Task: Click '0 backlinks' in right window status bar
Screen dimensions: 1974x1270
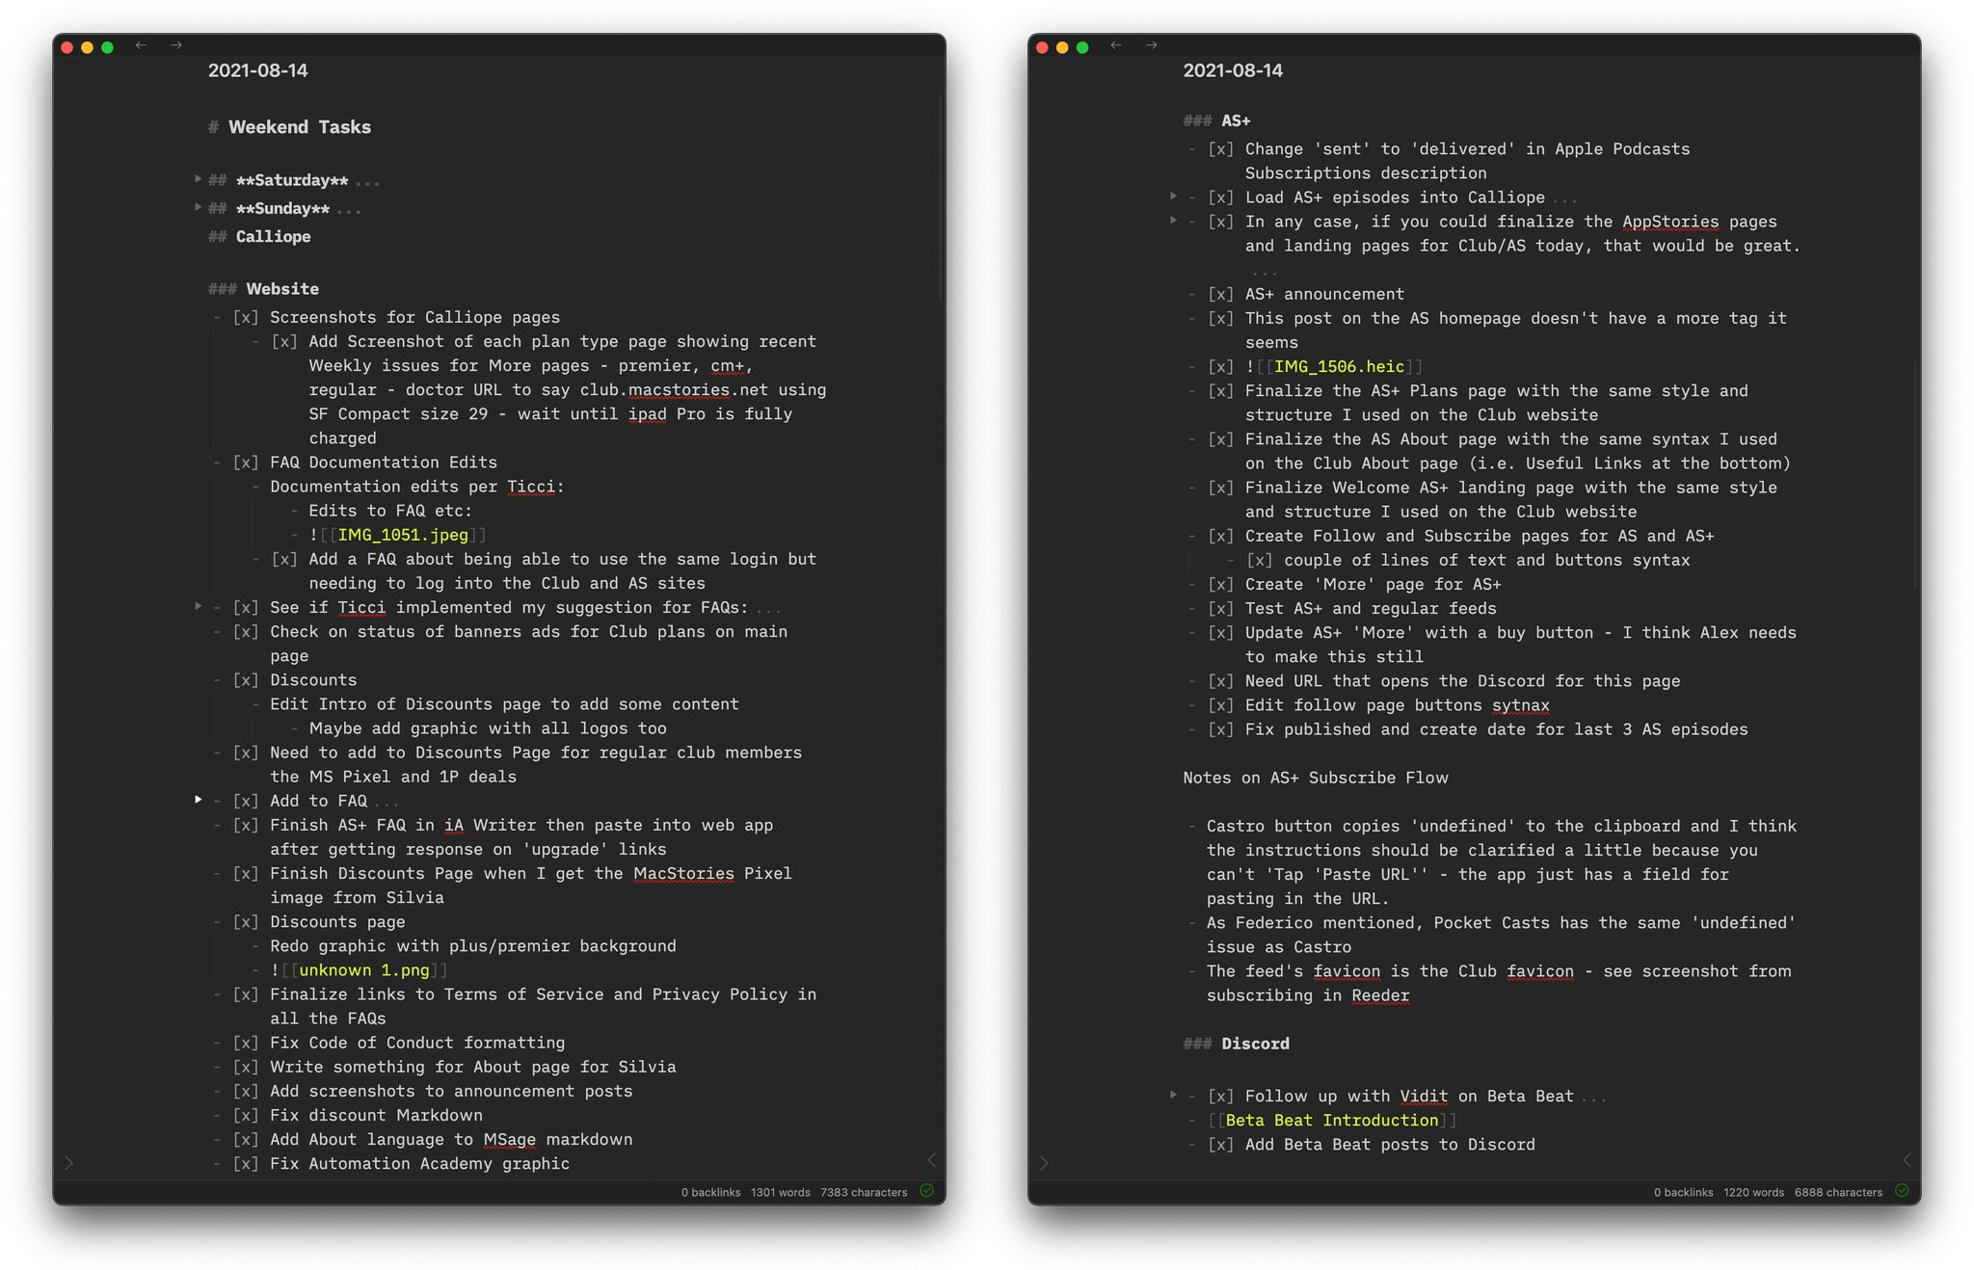Action: [x=1684, y=1192]
